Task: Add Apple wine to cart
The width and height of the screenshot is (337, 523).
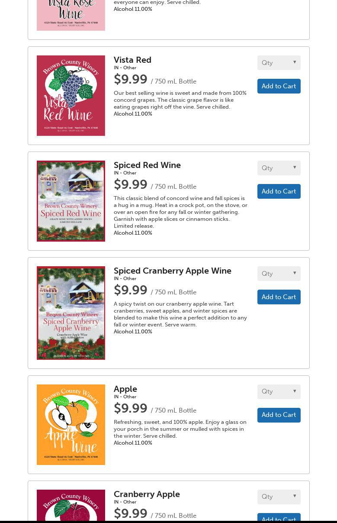Action: (x=279, y=415)
